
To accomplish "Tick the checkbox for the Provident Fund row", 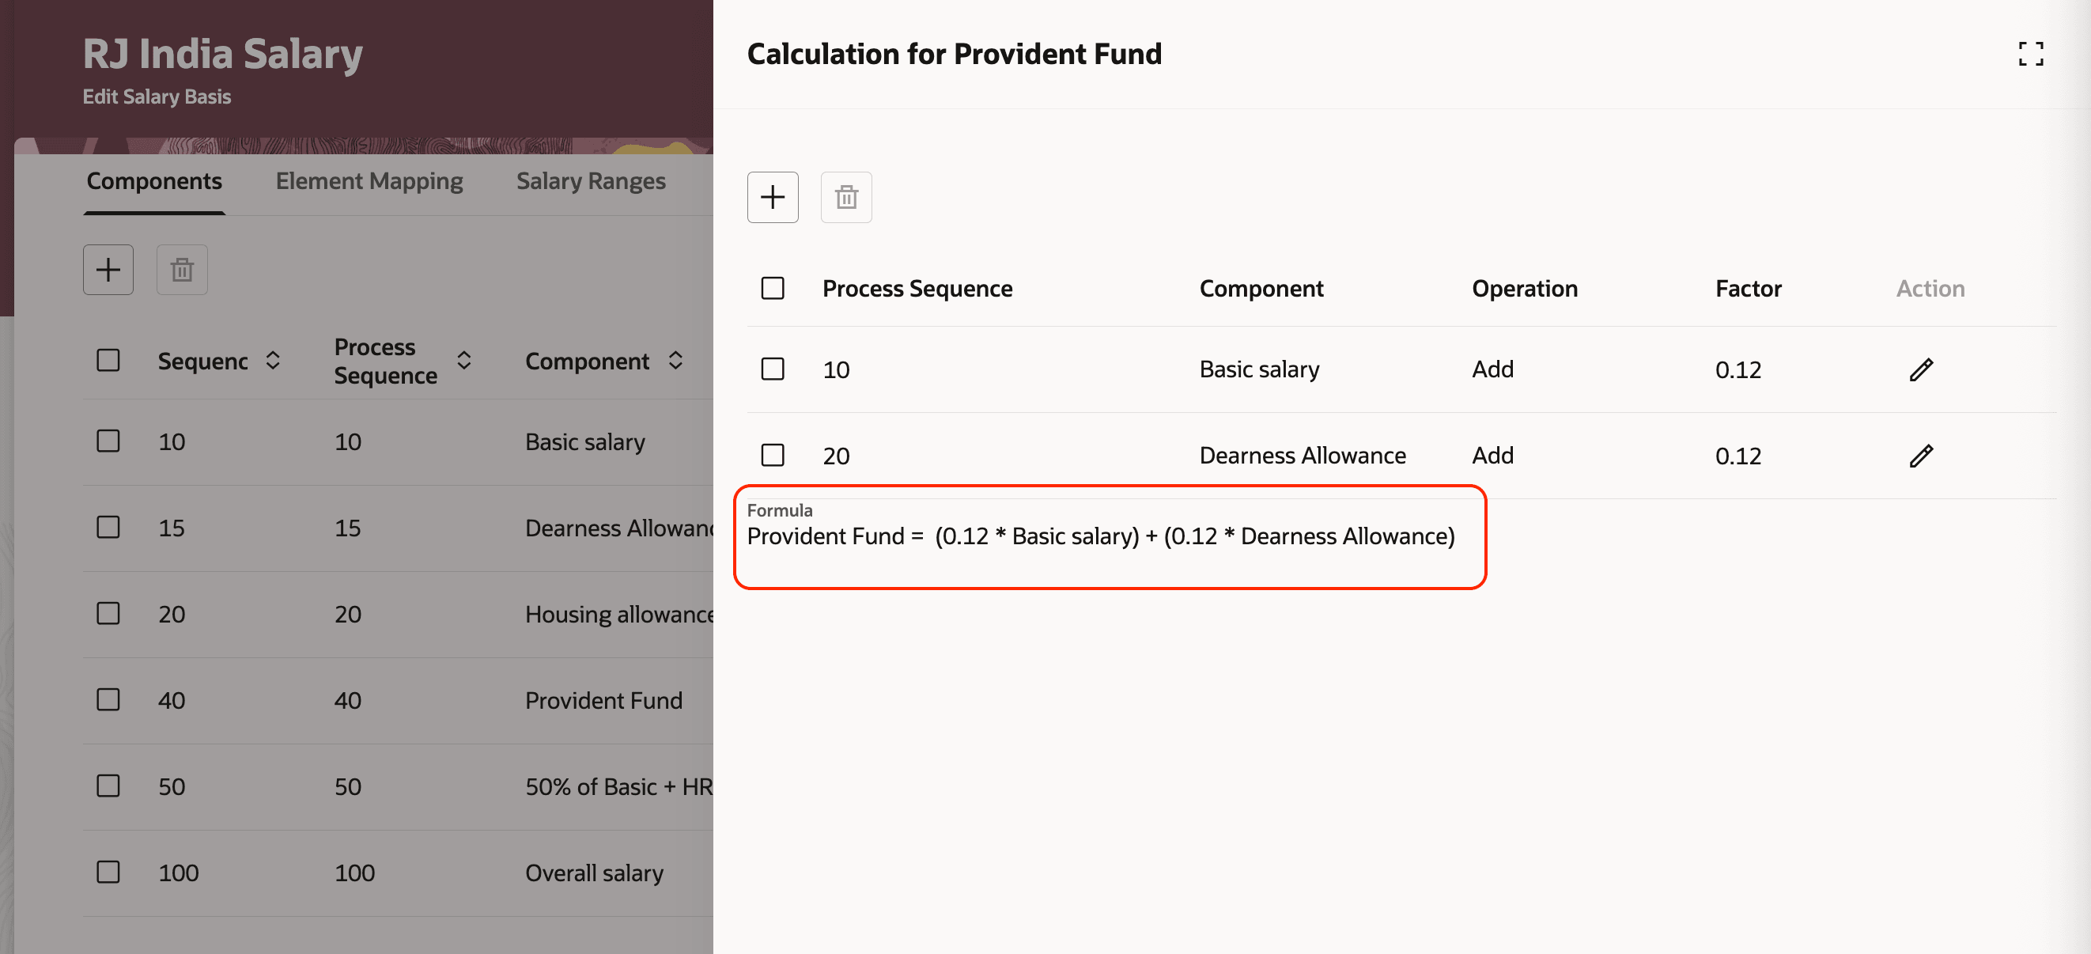I will tap(108, 700).
